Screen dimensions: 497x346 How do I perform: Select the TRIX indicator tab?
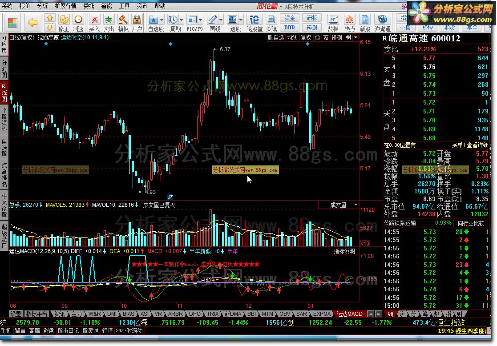[213, 314]
